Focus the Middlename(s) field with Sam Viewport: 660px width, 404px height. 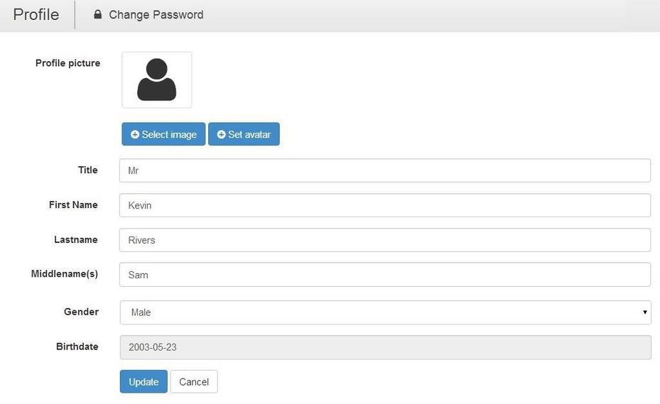[x=385, y=275]
